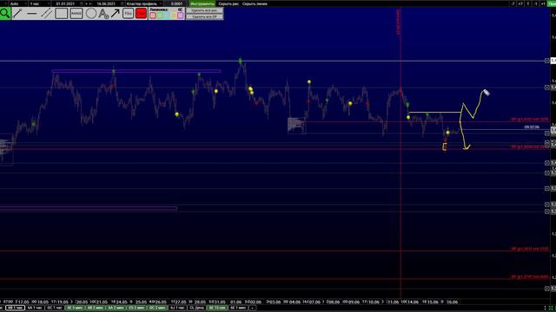Screen dimensions: 556x312
Task: Pick the magenta line color swatch
Action: pyautogui.click(x=180, y=16)
